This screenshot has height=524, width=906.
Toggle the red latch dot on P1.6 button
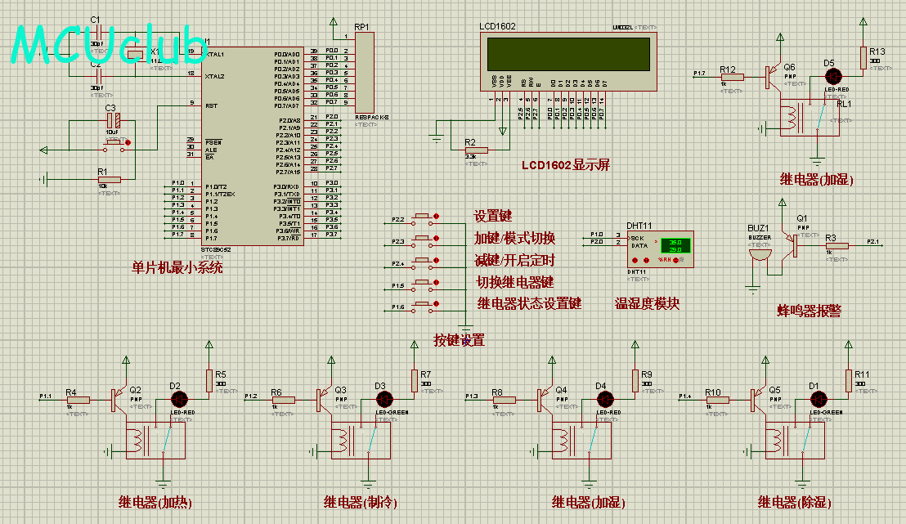tap(437, 305)
